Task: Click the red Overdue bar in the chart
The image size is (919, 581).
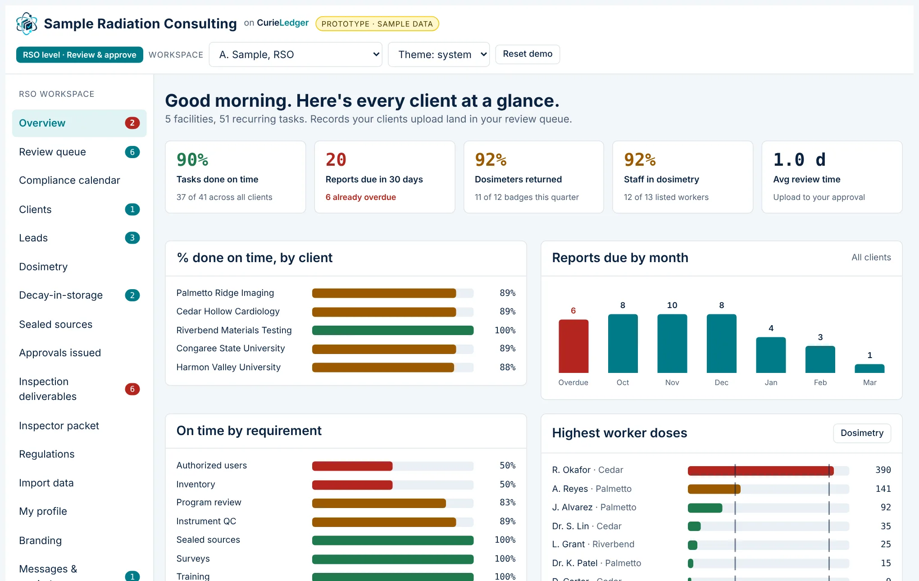Action: coord(573,346)
